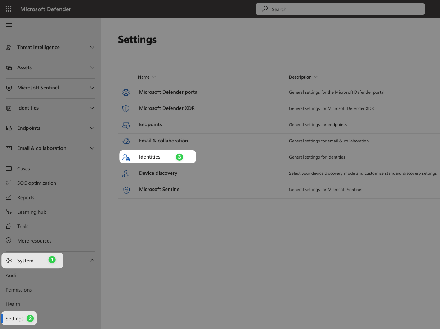
Task: Click the Cases icon in sidebar
Action: tap(9, 169)
